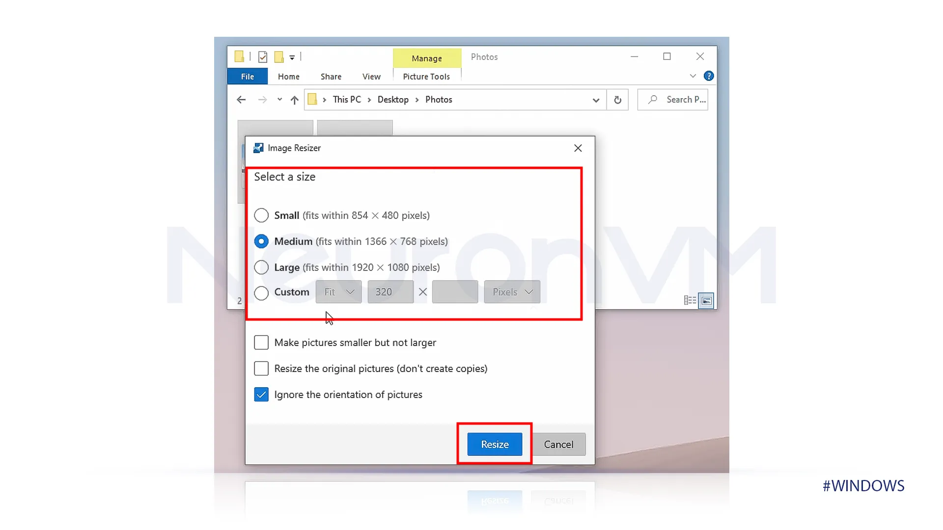Click the Image Resizer application icon
The image size is (943, 530).
257,148
